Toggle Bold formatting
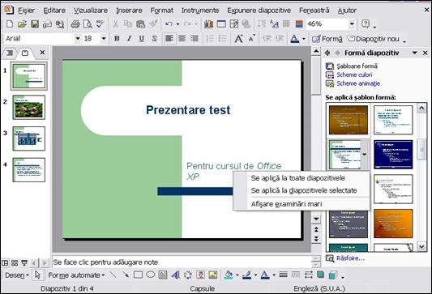The height and width of the screenshot is (294, 432). tap(117, 39)
